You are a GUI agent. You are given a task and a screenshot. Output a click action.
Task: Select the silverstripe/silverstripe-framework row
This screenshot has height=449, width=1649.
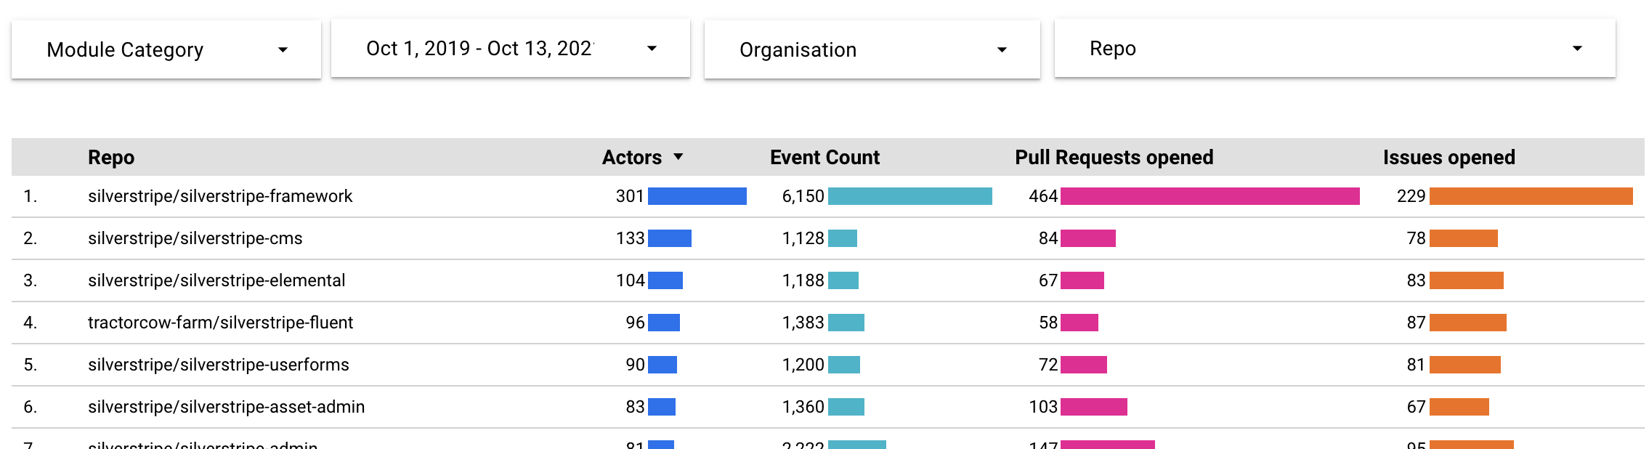[220, 196]
